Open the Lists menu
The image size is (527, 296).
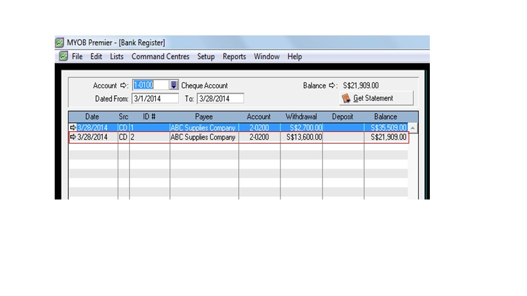click(x=116, y=57)
